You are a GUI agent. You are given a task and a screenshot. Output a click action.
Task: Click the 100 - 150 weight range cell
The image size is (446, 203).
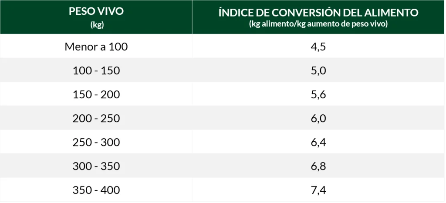coord(96,70)
